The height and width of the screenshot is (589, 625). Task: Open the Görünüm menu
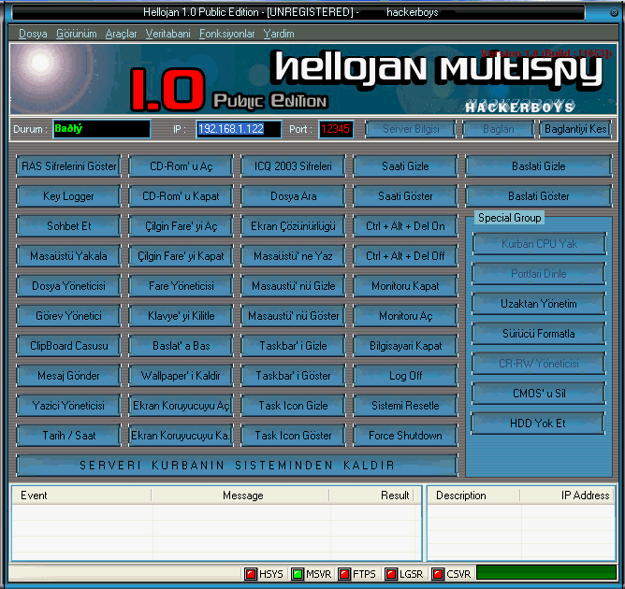point(76,34)
